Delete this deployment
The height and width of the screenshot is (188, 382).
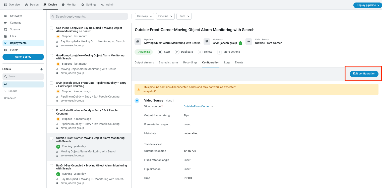tap(205, 52)
